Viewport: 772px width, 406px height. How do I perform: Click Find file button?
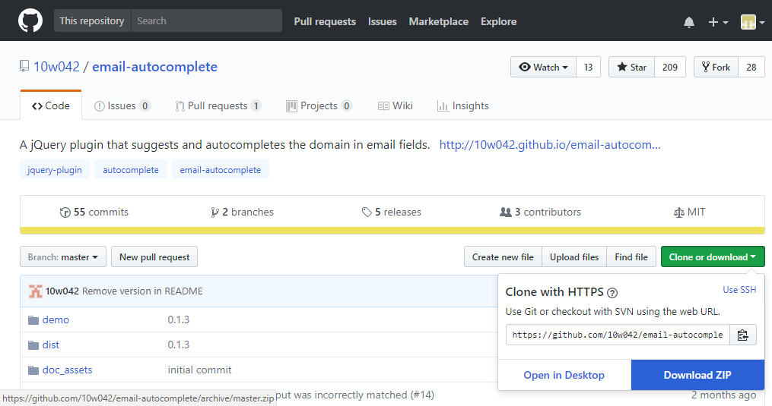(631, 257)
